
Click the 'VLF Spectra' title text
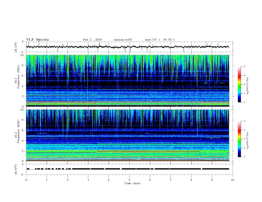(37, 40)
